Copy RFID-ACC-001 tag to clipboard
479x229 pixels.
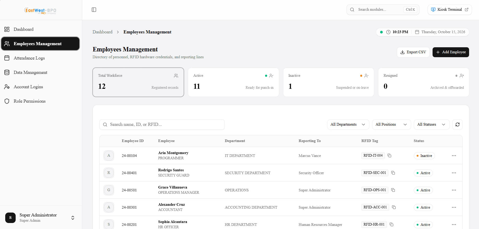pyautogui.click(x=394, y=207)
